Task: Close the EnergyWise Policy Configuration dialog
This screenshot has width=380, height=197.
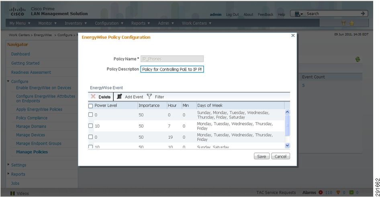Action: 293,36
